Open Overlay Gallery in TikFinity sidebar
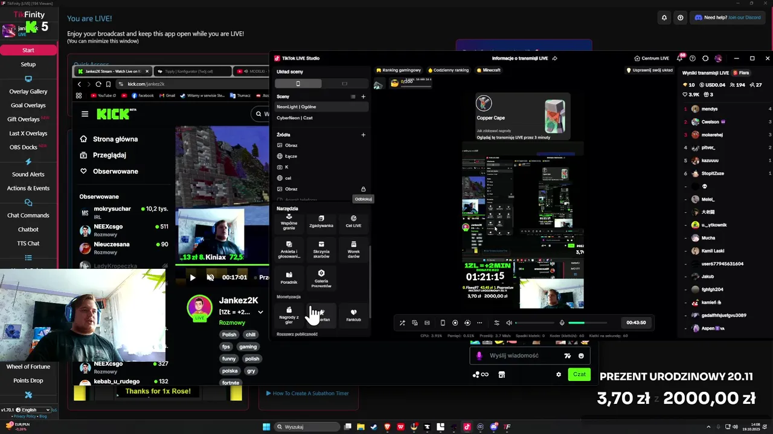 [28, 92]
